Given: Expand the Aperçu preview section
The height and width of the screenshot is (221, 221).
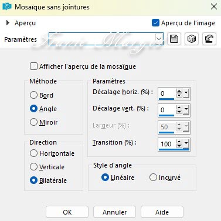Looking at the screenshot, I should coord(8,23).
